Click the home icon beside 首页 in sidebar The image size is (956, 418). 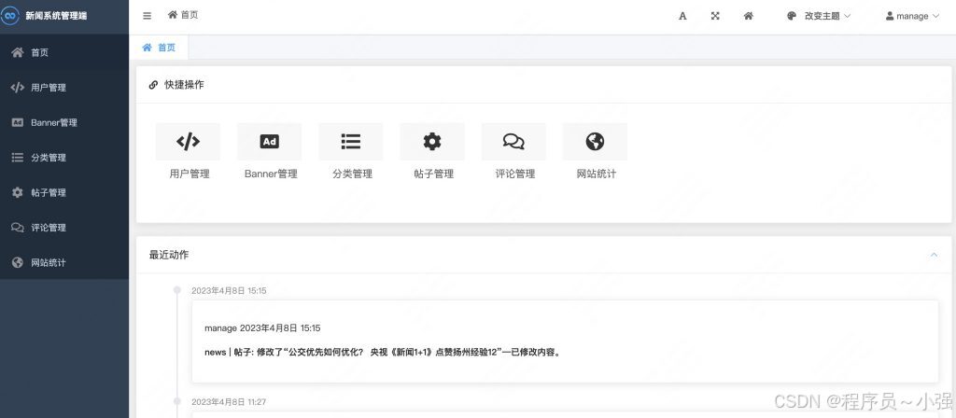18,52
